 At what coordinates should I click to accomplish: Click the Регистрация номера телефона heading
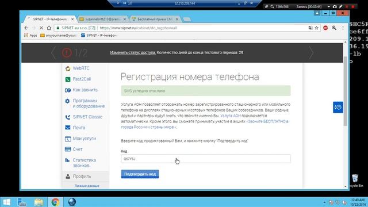coord(190,77)
